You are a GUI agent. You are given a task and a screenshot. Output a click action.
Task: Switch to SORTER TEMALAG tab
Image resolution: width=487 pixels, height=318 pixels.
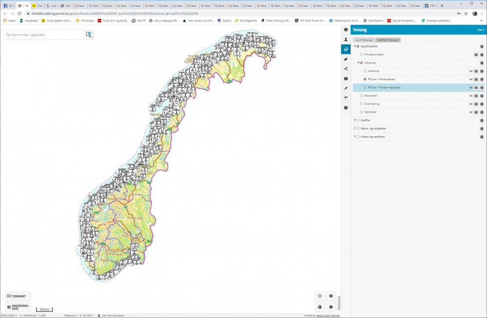[x=388, y=40]
